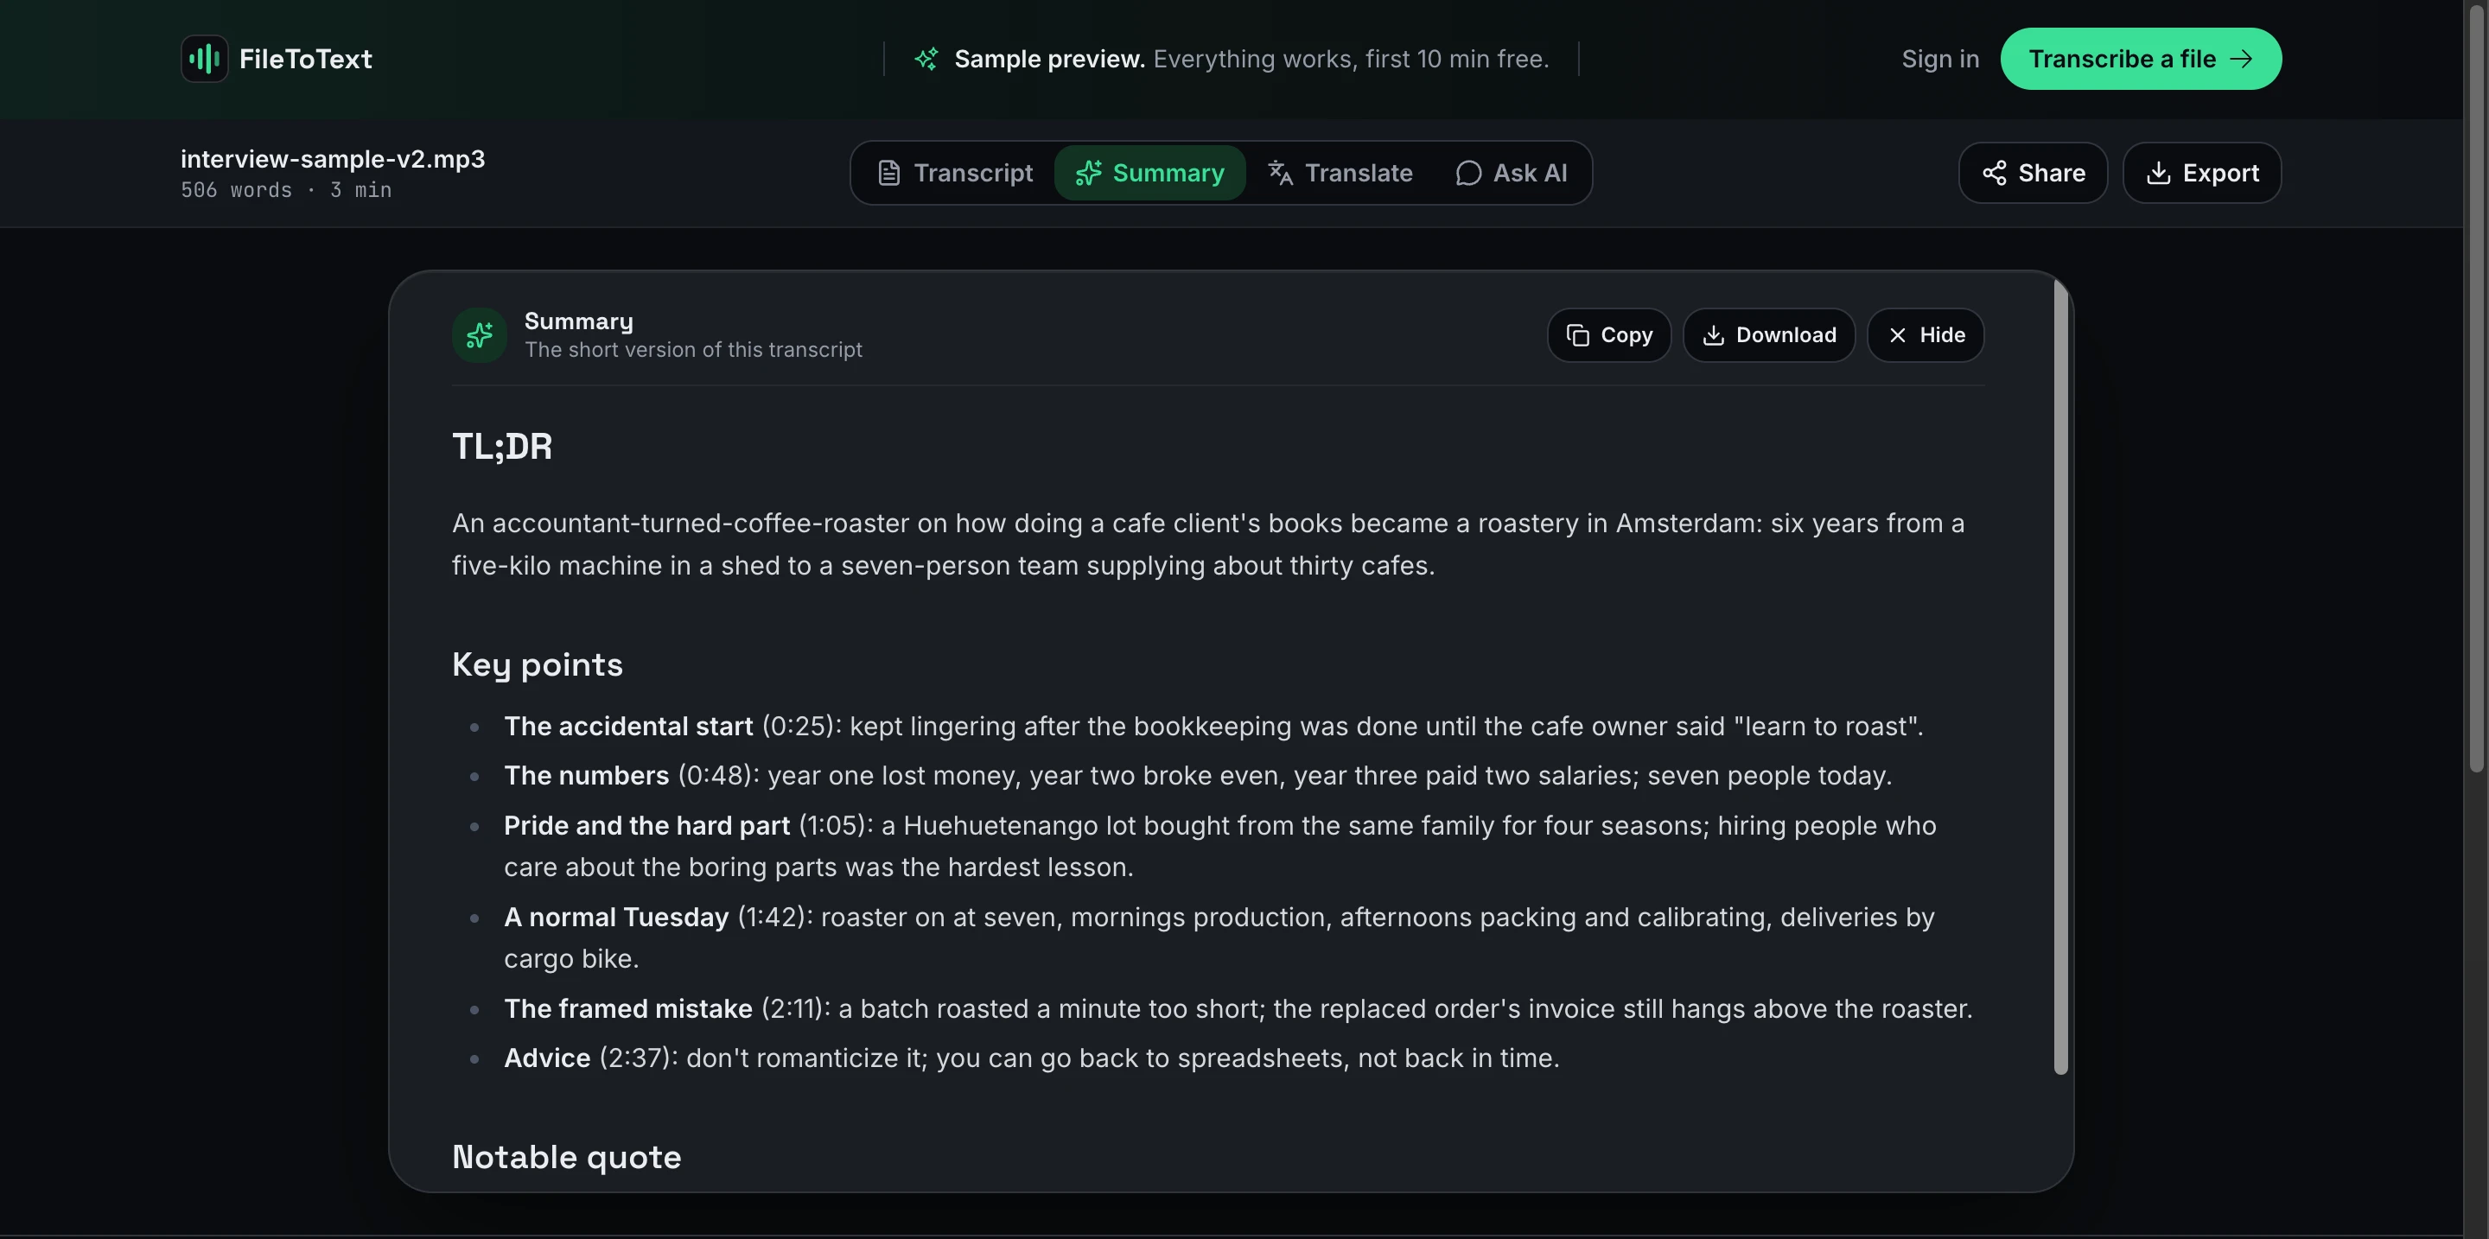Click Sign in link

click(x=1940, y=59)
